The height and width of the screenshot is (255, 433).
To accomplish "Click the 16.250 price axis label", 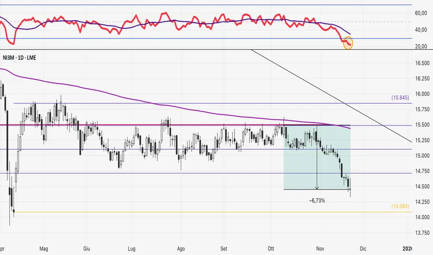I will (x=422, y=78).
